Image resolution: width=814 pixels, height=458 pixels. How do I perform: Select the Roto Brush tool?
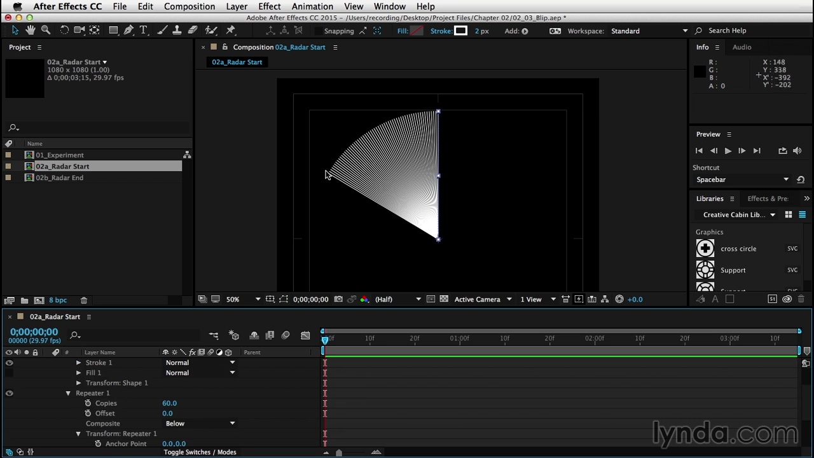coord(211,31)
